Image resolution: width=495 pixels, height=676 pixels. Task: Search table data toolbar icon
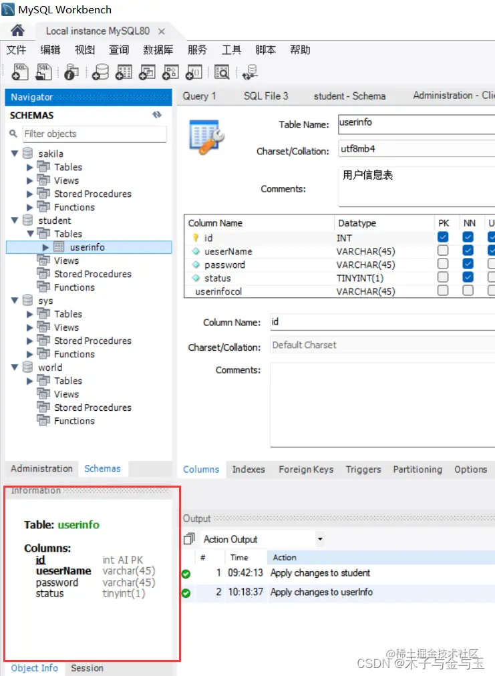pyautogui.click(x=222, y=72)
